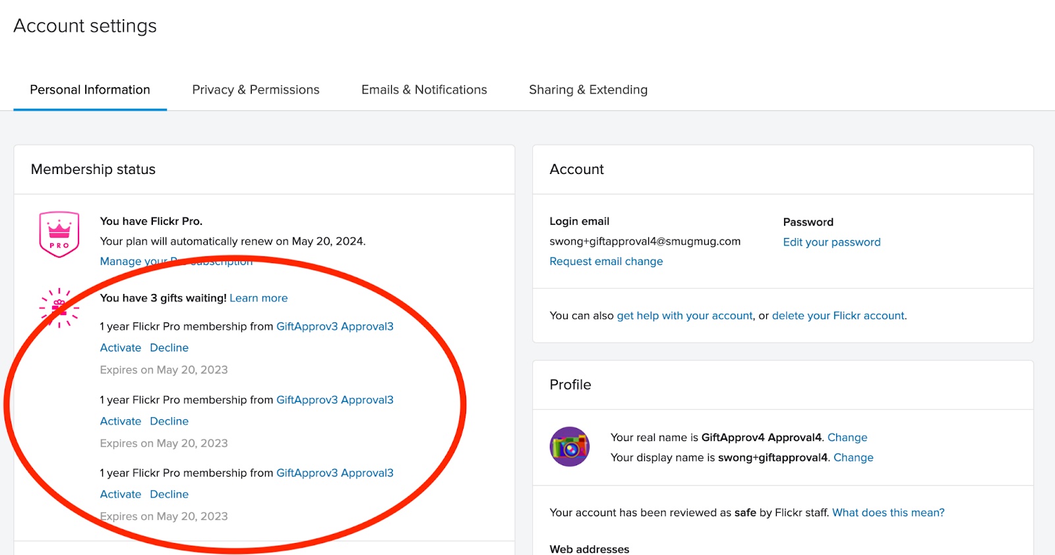Open get help with your account
The height and width of the screenshot is (555, 1055).
pos(684,316)
